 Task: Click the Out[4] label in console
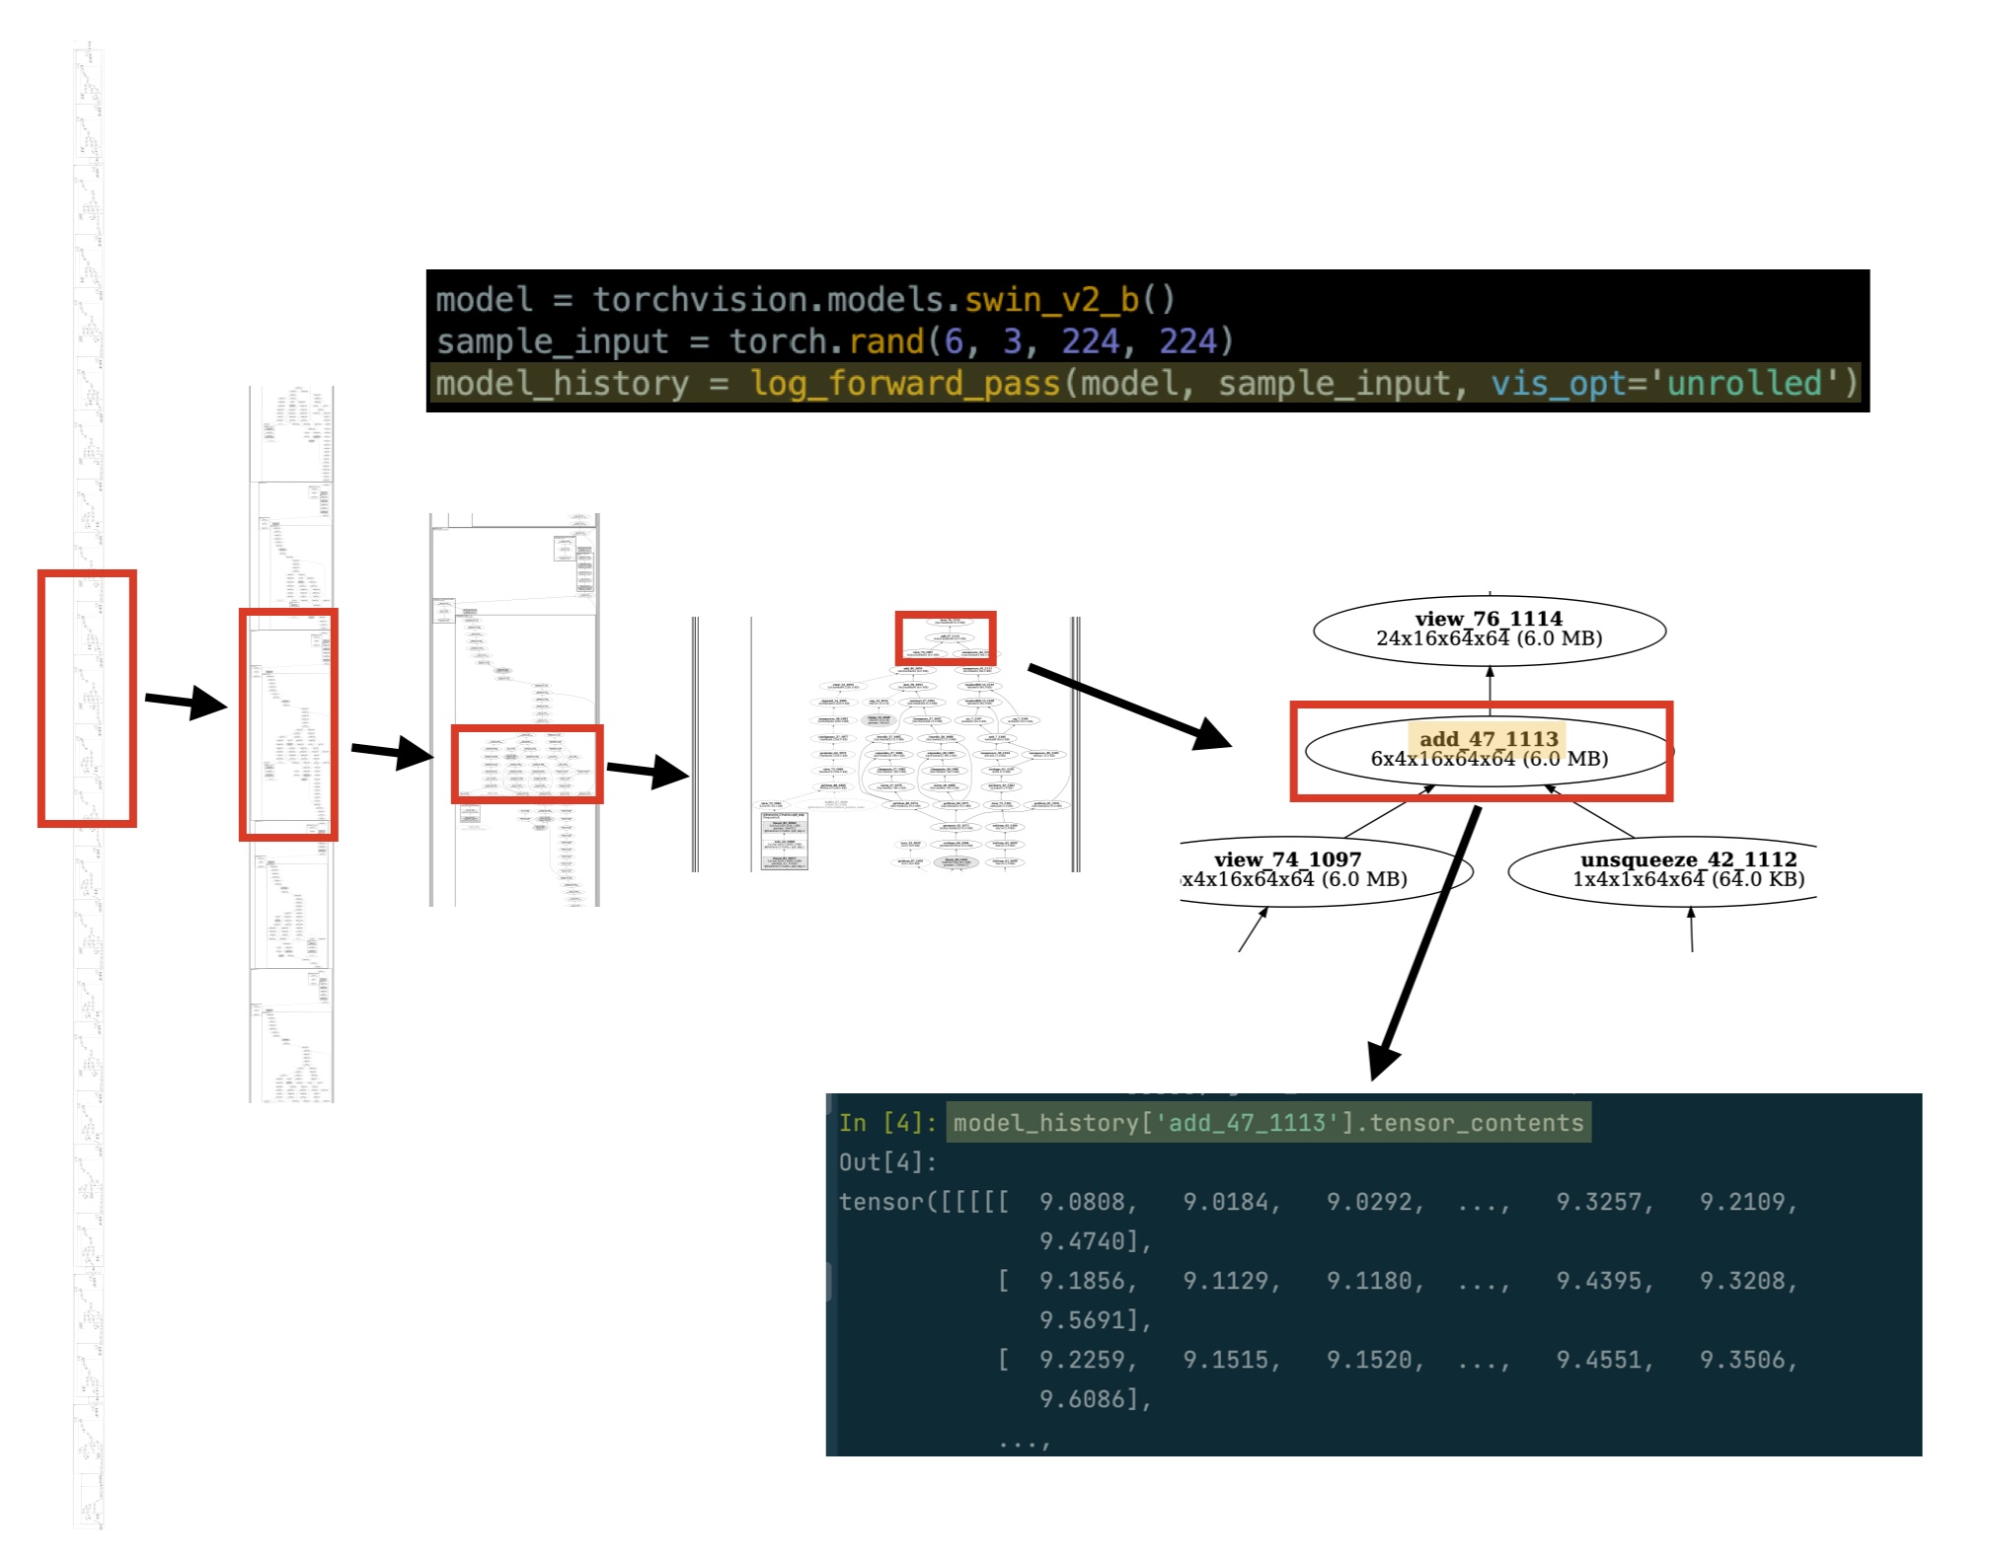pos(886,1162)
